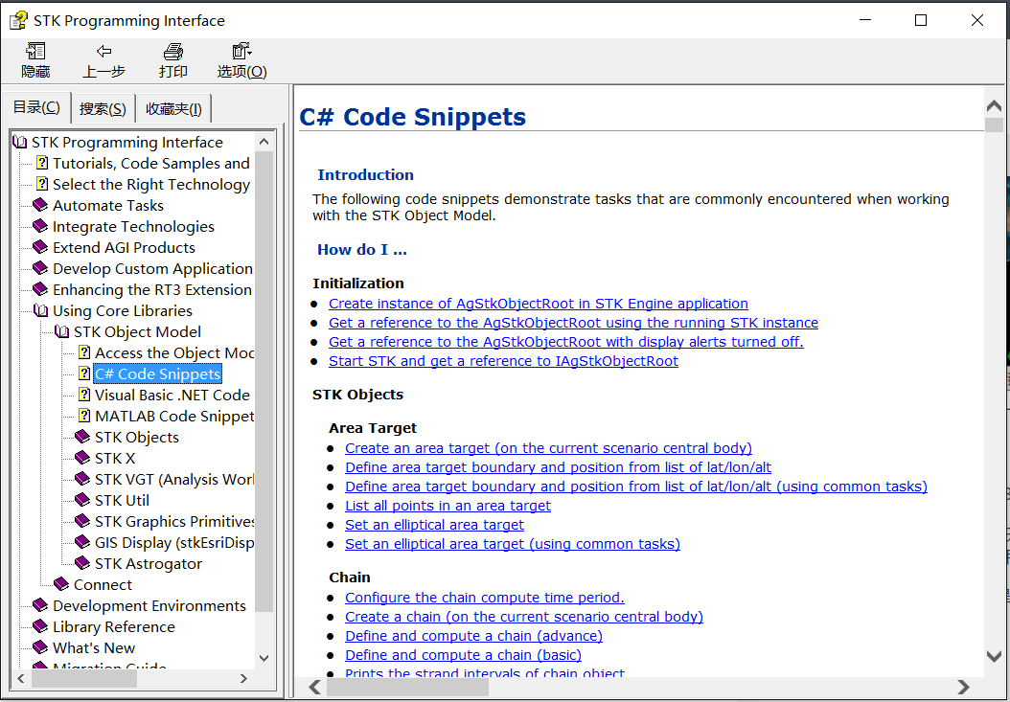Click the Hide (隐藏) toolbar icon
The image size is (1010, 702).
click(x=35, y=52)
